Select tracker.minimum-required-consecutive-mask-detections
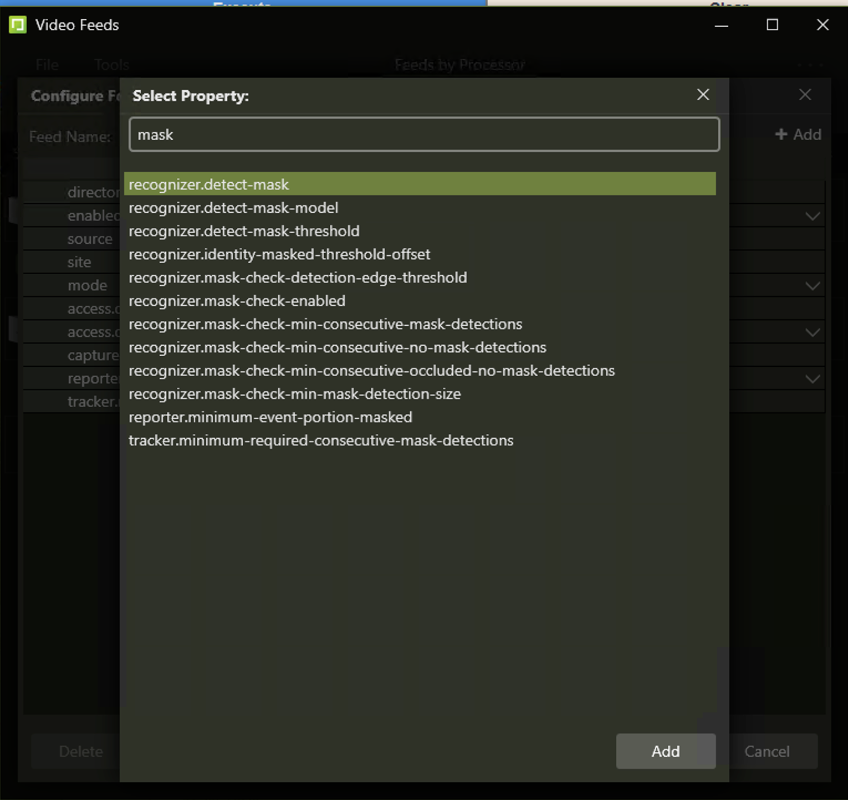 pos(321,440)
